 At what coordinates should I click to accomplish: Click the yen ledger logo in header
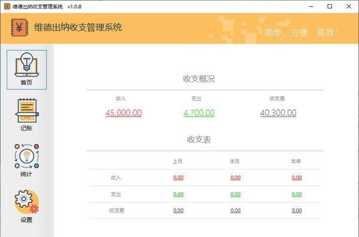coord(20,27)
